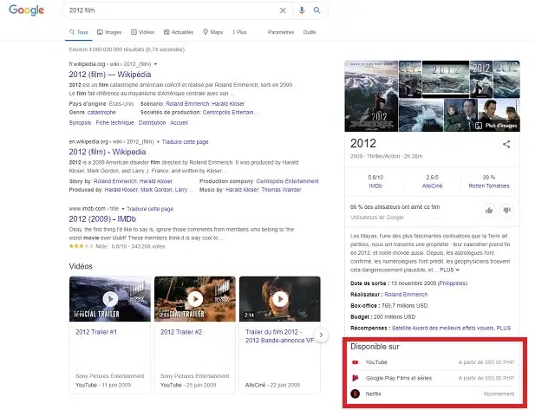535x410 pixels.
Task: Open the Google Play Films icon
Action: [356, 378]
